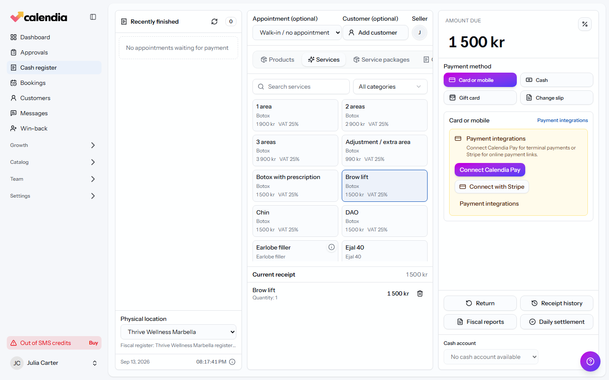
Task: Select Card or mobile payment method
Action: [480, 80]
